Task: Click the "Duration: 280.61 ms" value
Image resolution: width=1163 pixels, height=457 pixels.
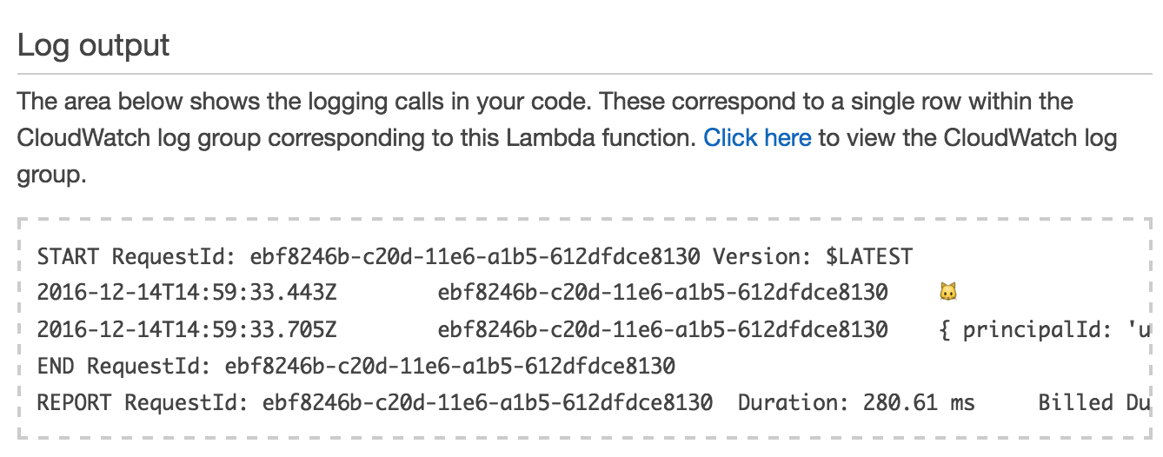Action: point(856,402)
